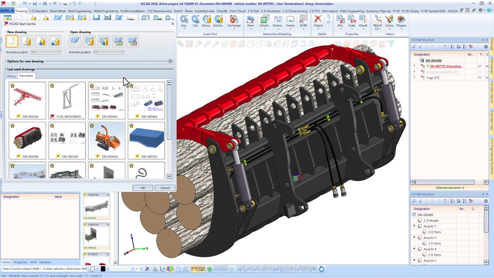This screenshot has height=278, width=494.
Task: Click Cancel in HiCAD Start Centre
Action: pos(165,188)
